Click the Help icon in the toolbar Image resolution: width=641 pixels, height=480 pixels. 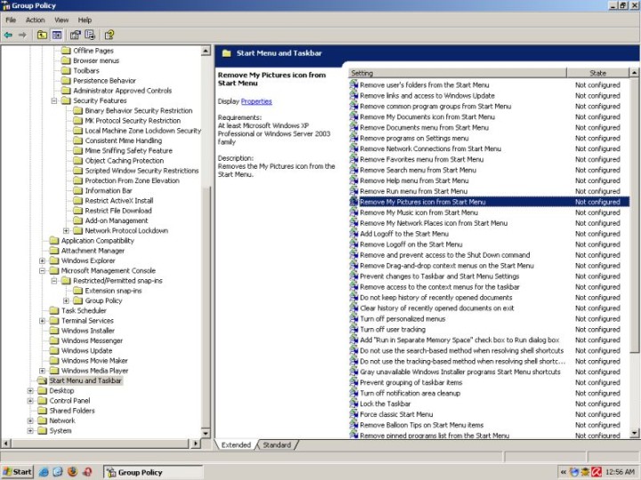pyautogui.click(x=110, y=35)
